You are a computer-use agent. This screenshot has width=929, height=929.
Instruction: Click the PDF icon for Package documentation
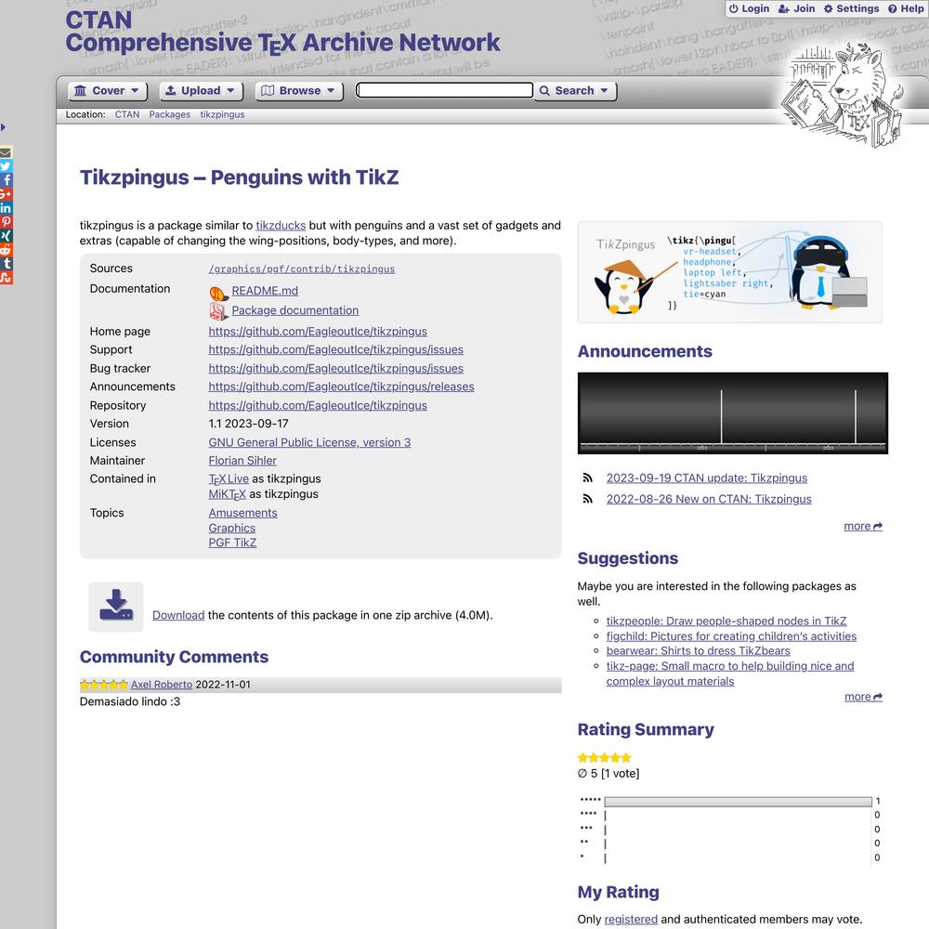coord(218,311)
